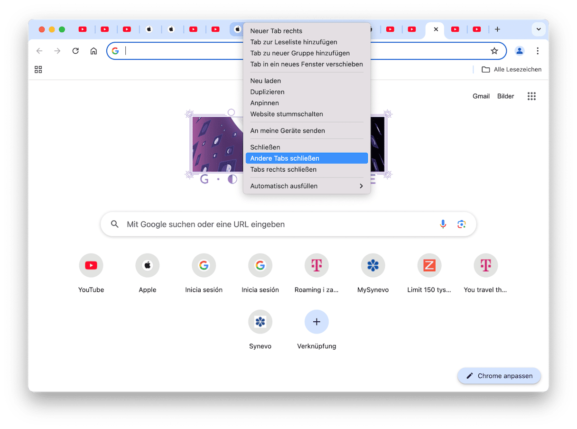Click the magnifier icon in the search box

114,224
